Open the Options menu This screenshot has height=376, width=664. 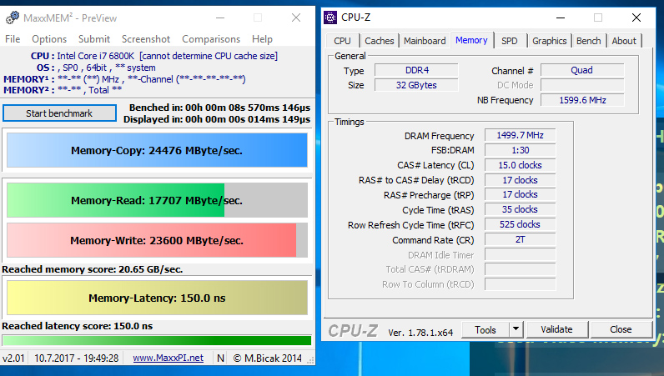tap(49, 39)
